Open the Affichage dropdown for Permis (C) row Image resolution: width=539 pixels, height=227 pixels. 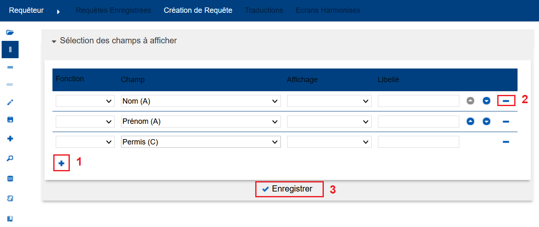[x=329, y=142]
